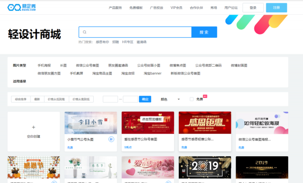Select hot search 邀请函

141,42
